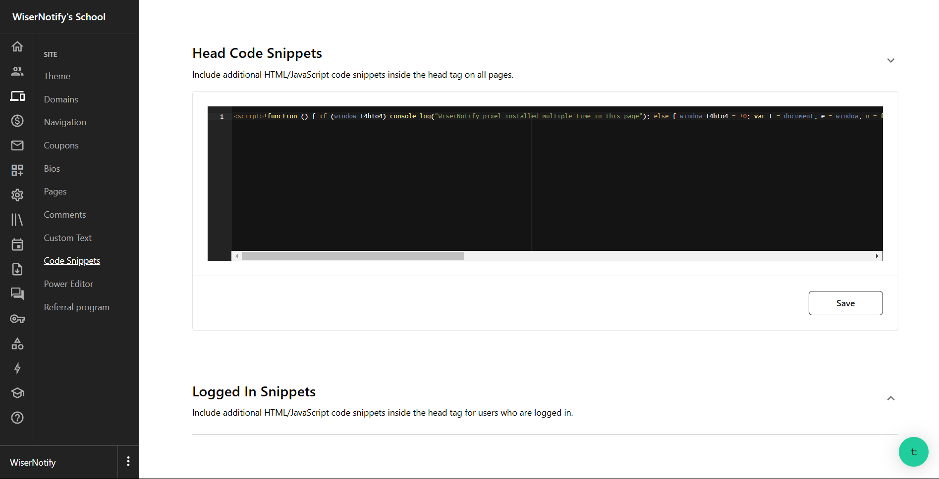The image size is (939, 479).
Task: Click WiserNotify's School title
Action: click(x=59, y=17)
